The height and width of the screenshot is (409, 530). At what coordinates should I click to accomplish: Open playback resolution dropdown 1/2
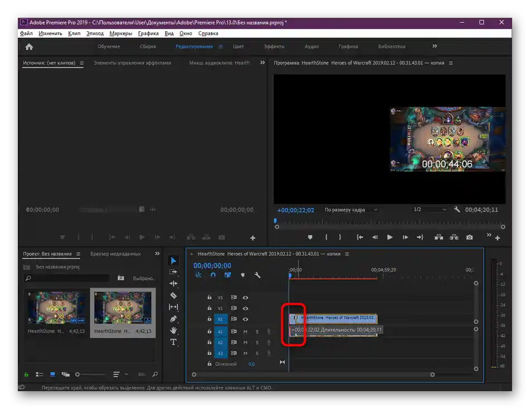pos(429,210)
